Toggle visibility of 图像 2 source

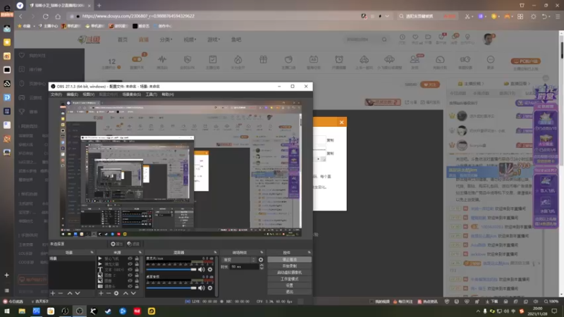(130, 275)
